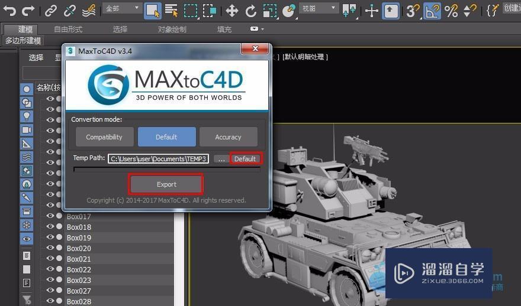Toggle display of space warps filter
The width and height of the screenshot is (521, 306).
point(27,157)
